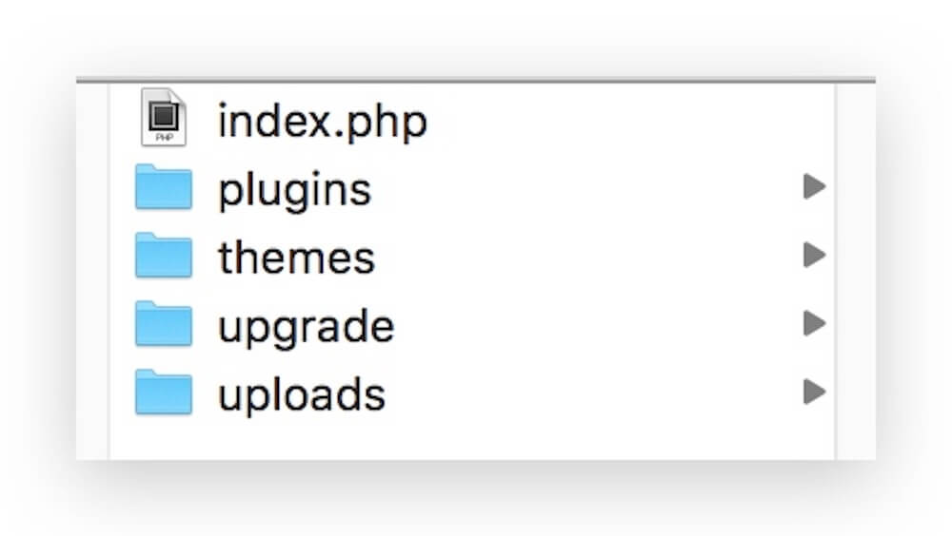952x536 pixels.
Task: Click the upgrade folder icon
Action: pyautogui.click(x=163, y=324)
